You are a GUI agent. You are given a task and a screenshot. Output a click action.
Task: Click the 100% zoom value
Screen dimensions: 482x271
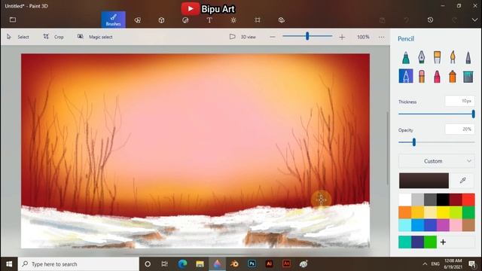click(x=363, y=37)
